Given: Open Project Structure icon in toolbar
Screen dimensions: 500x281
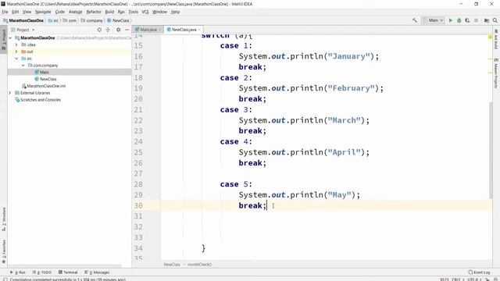Looking at the screenshot, I should (x=487, y=20).
